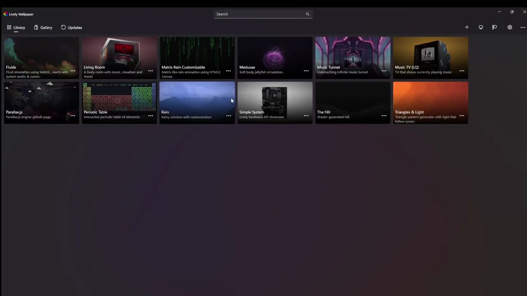
Task: Open the active wallpapers monitor icon
Action: 481,27
